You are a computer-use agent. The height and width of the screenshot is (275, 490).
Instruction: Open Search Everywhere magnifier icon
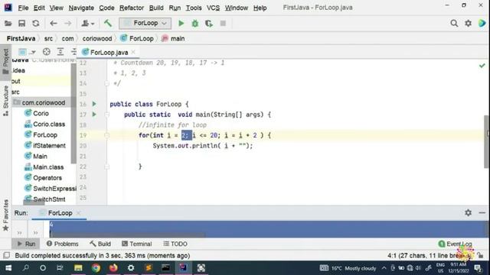tap(454, 24)
